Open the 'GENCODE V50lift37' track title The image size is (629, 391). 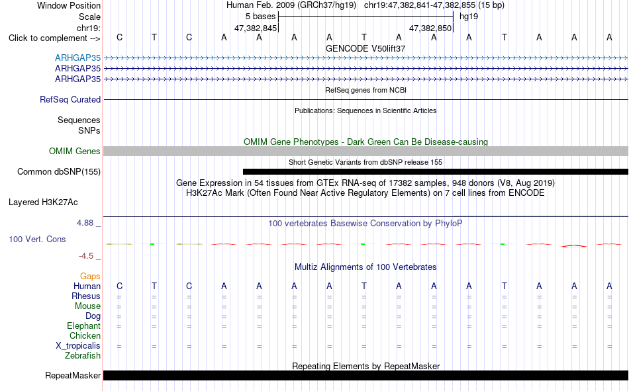click(x=365, y=48)
